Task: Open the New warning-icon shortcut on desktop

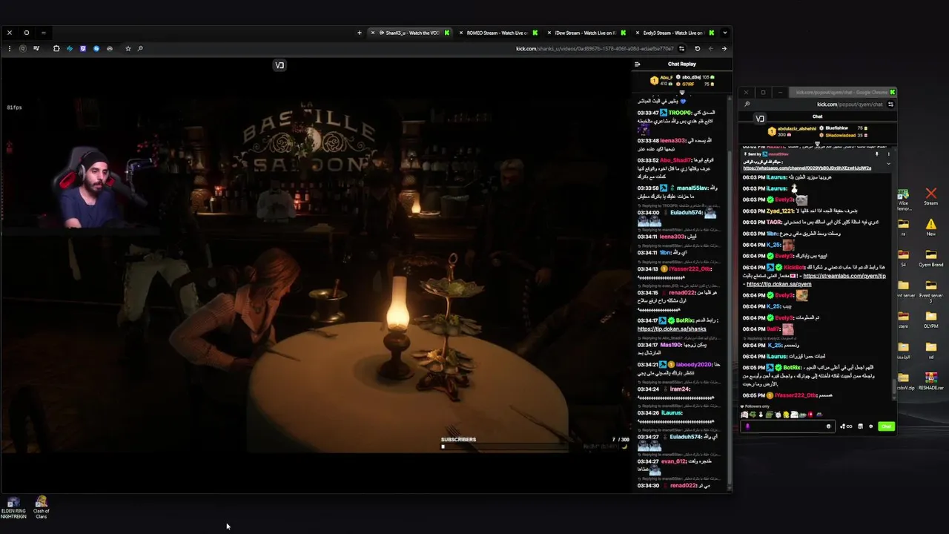Action: pos(930,227)
